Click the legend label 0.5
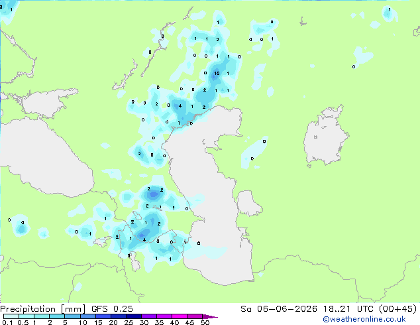The height and width of the screenshot is (325, 420). (x=23, y=322)
